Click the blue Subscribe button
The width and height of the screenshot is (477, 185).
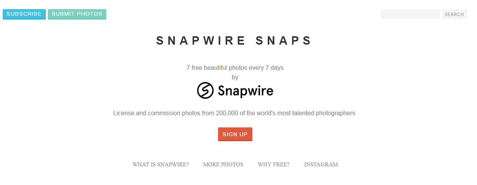24,14
